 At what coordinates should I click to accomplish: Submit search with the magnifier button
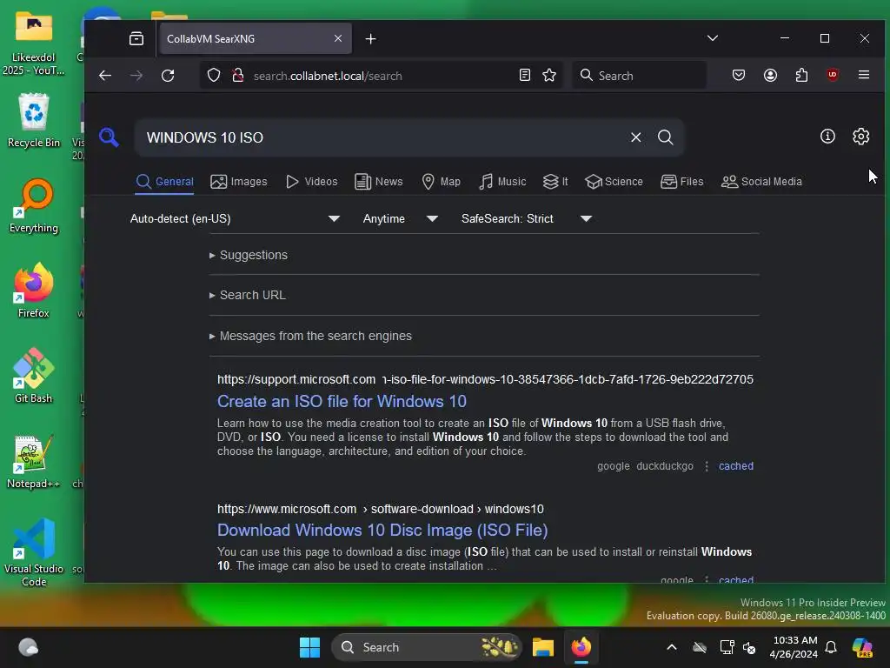[665, 137]
